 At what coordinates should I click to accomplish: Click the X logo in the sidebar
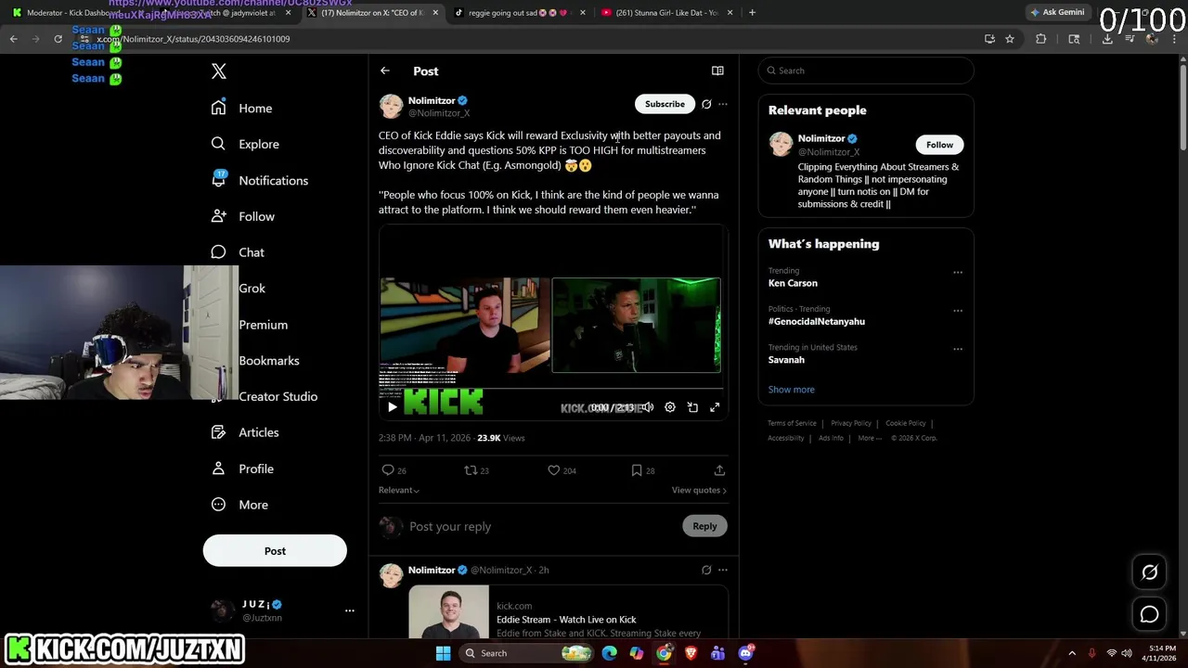click(218, 71)
